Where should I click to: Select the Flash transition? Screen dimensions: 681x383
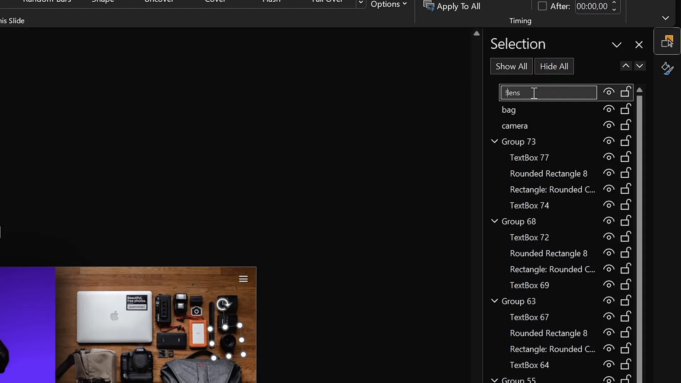[271, 2]
